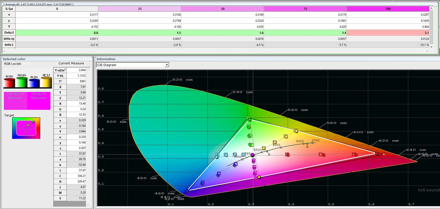
Task: Select the T° value 5061
Action: click(x=76, y=81)
